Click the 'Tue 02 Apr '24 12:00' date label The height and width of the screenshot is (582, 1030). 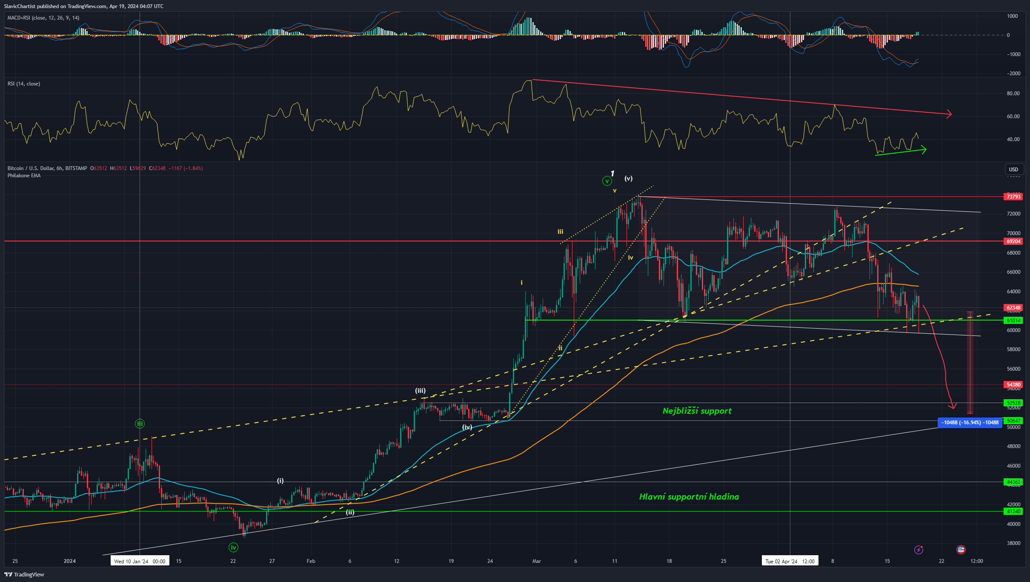coord(790,561)
